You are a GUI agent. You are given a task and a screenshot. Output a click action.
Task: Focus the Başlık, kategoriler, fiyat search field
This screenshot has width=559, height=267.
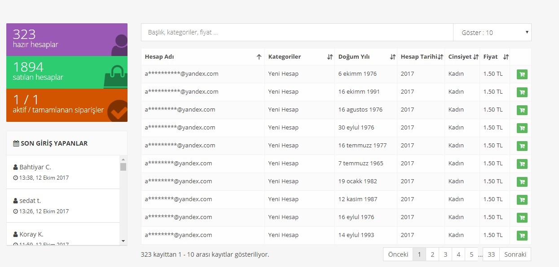297,32
